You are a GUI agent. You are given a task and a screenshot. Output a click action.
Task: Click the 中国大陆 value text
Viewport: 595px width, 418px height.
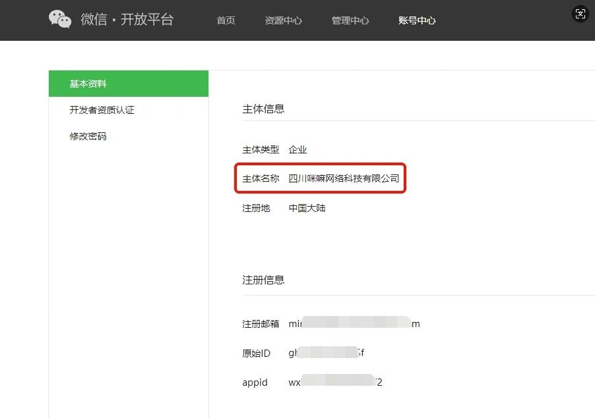[x=307, y=208]
